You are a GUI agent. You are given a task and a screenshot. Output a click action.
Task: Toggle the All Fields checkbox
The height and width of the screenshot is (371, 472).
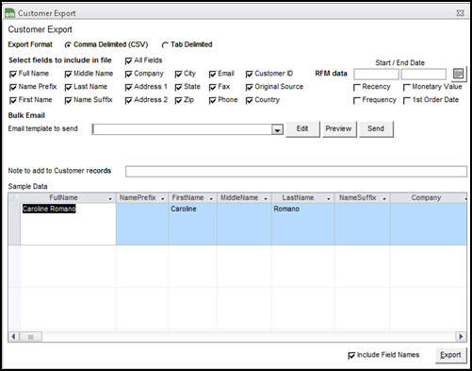(x=128, y=60)
